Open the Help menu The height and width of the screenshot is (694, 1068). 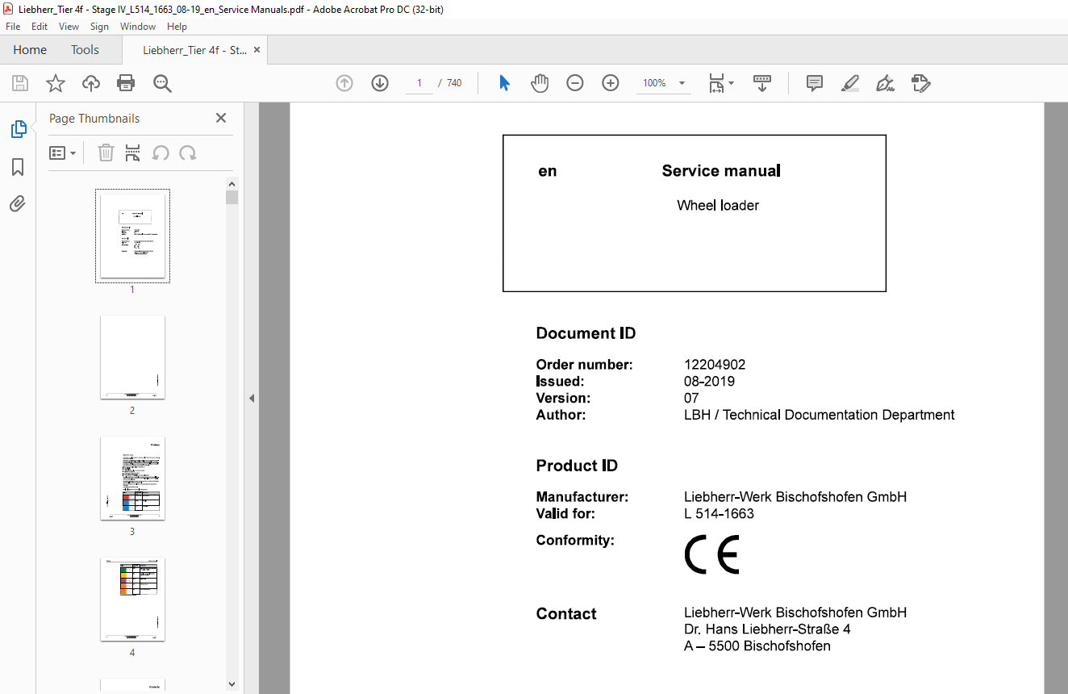coord(177,27)
